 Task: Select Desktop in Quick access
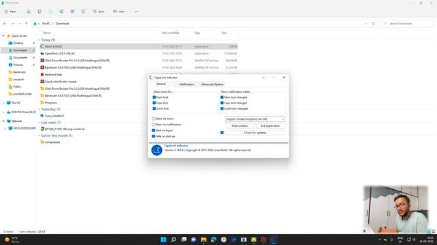[x=18, y=43]
